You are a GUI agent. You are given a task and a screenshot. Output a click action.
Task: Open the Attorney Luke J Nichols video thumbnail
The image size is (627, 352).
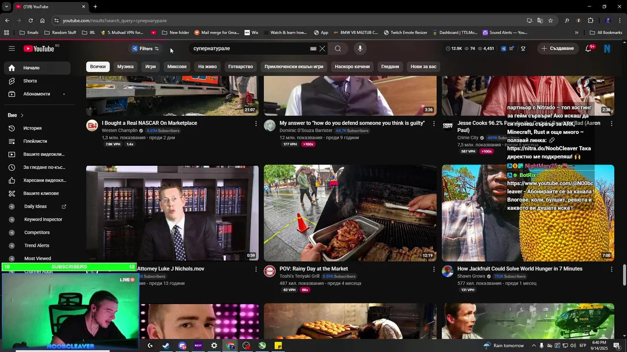(172, 213)
